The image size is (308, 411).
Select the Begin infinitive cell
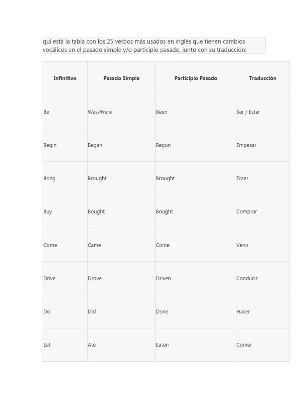click(x=50, y=145)
